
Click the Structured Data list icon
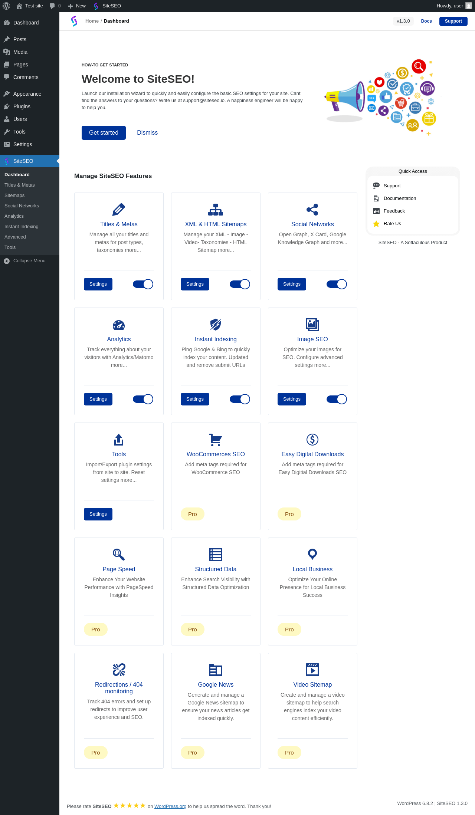[216, 555]
